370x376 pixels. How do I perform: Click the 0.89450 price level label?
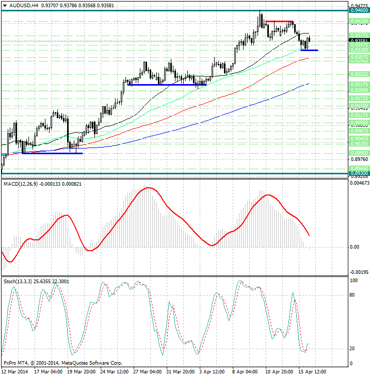[359, 169]
